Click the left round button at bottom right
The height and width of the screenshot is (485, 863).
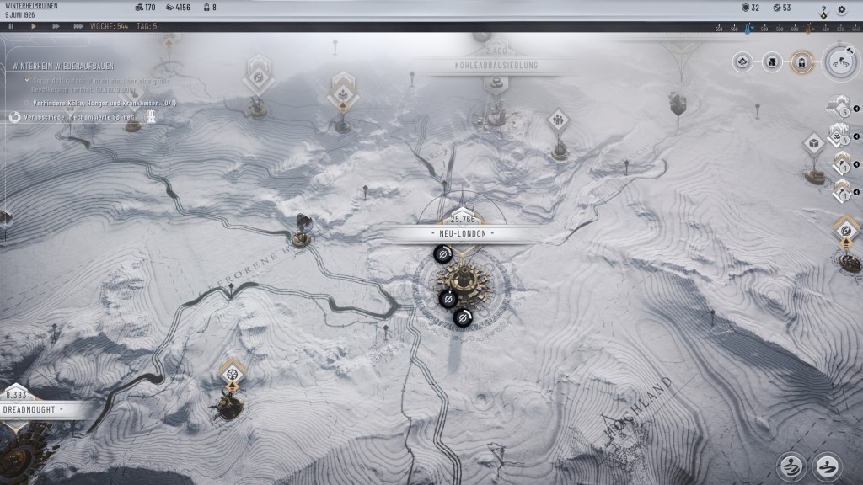tap(791, 466)
